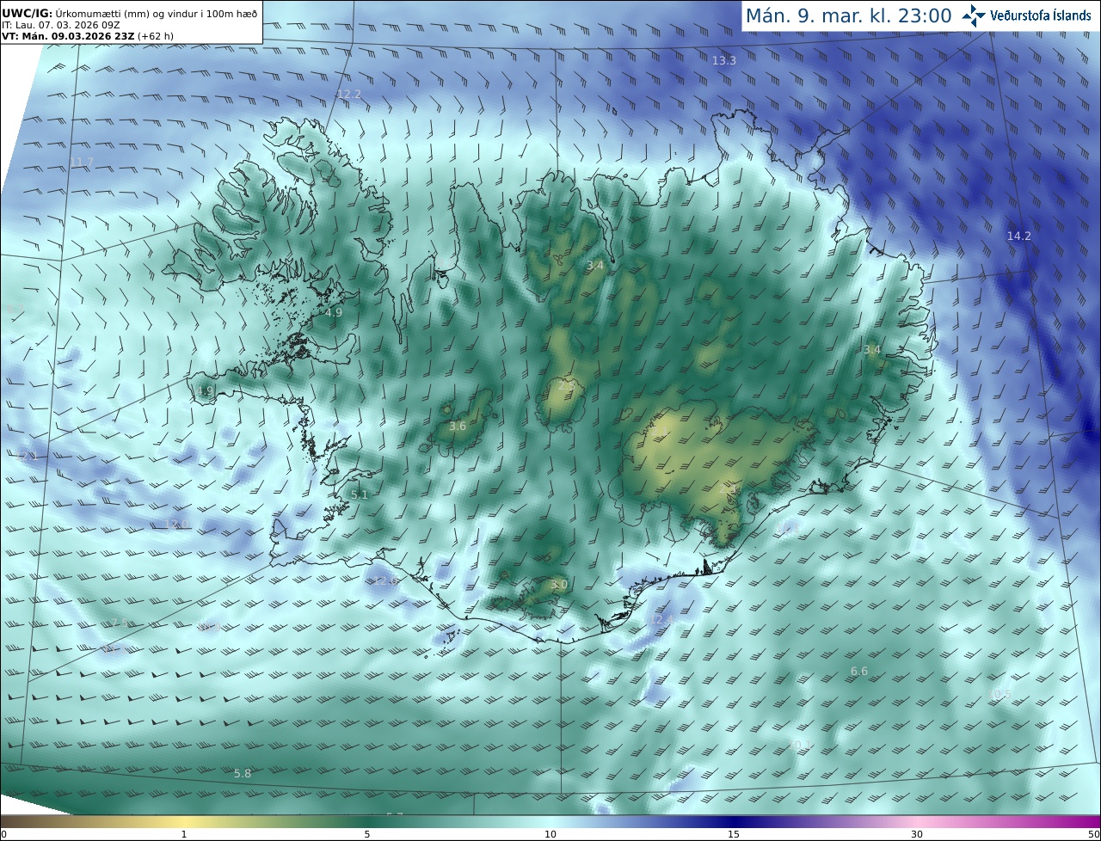This screenshot has width=1101, height=841.
Task: Click the 14.2 value label
Action: [1019, 236]
